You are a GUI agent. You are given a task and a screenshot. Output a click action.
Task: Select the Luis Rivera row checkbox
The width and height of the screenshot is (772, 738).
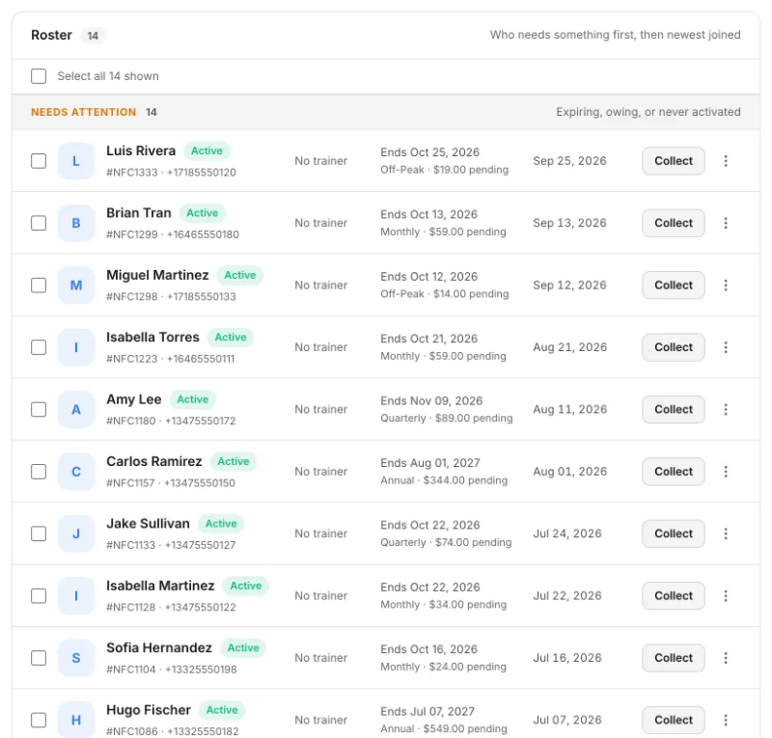click(x=39, y=161)
